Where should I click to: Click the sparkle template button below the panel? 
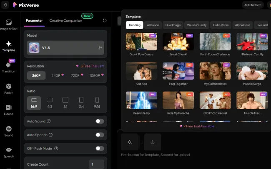(x=130, y=142)
